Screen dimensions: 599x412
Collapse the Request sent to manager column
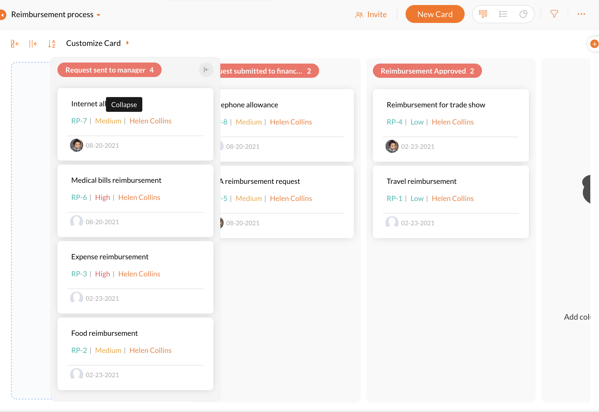[206, 70]
